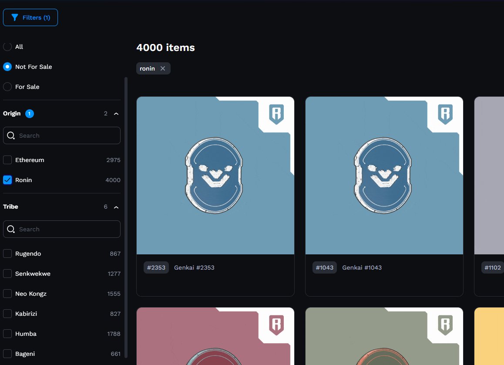Click the Humba count 1788

click(x=114, y=334)
